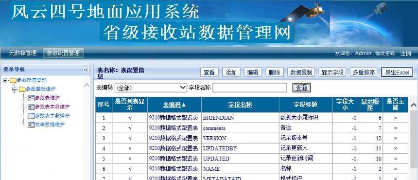Image resolution: width=418 pixels, height=180 pixels.
Task: Open 枚举数据维护 page icon in tree
Action: [x=31, y=125]
